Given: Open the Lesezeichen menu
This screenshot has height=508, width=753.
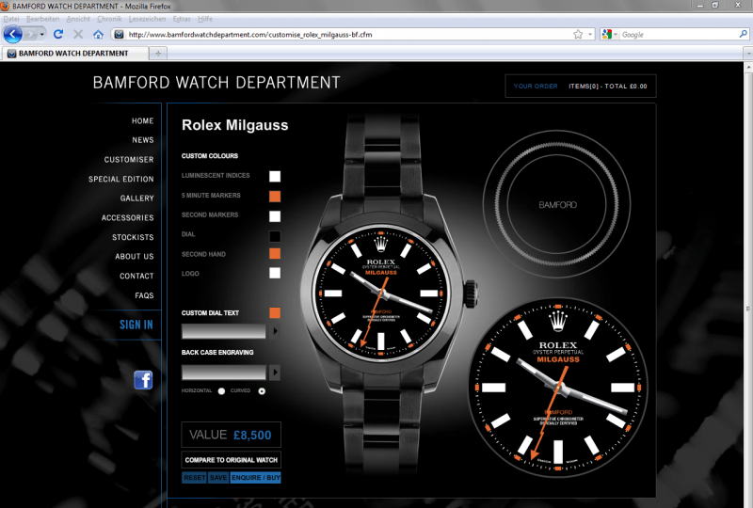Looking at the screenshot, I should pyautogui.click(x=147, y=19).
